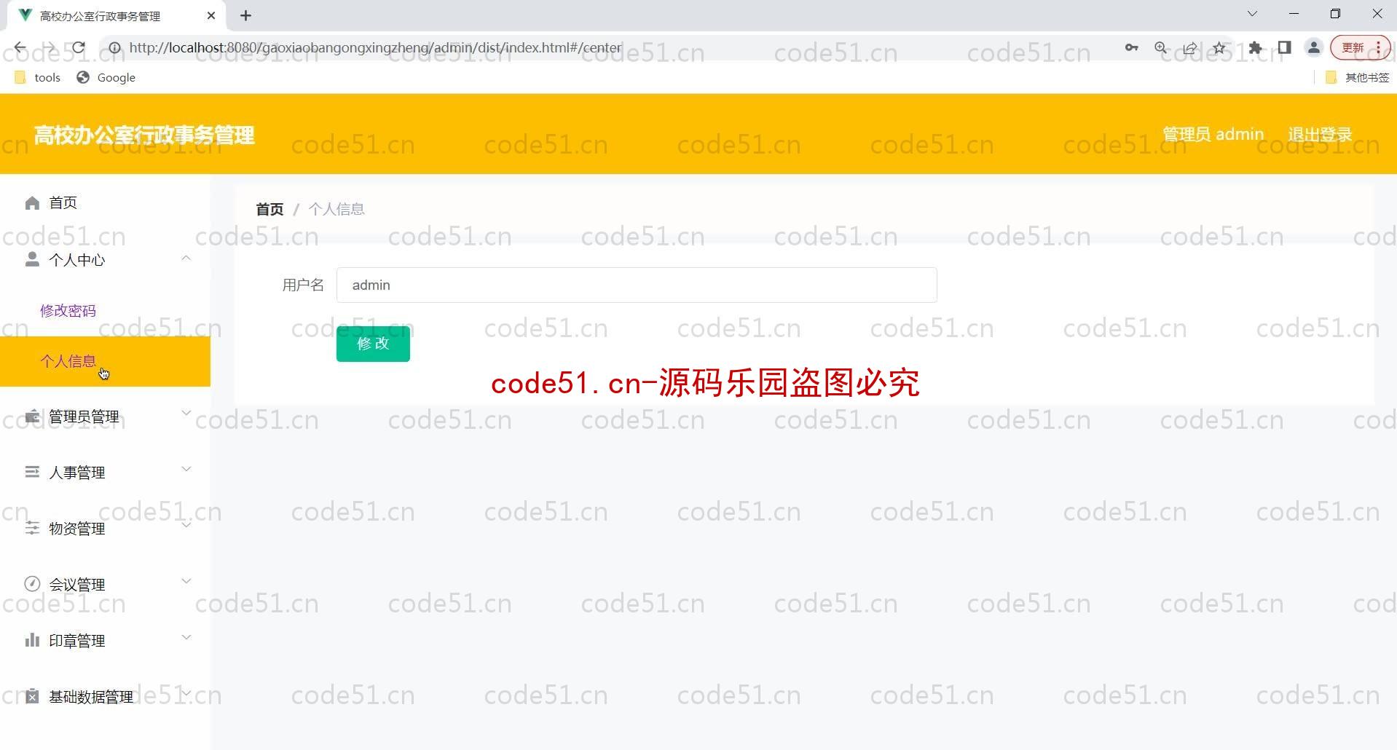Open the Chrome profile avatar
The height and width of the screenshot is (750, 1397).
pos(1314,48)
